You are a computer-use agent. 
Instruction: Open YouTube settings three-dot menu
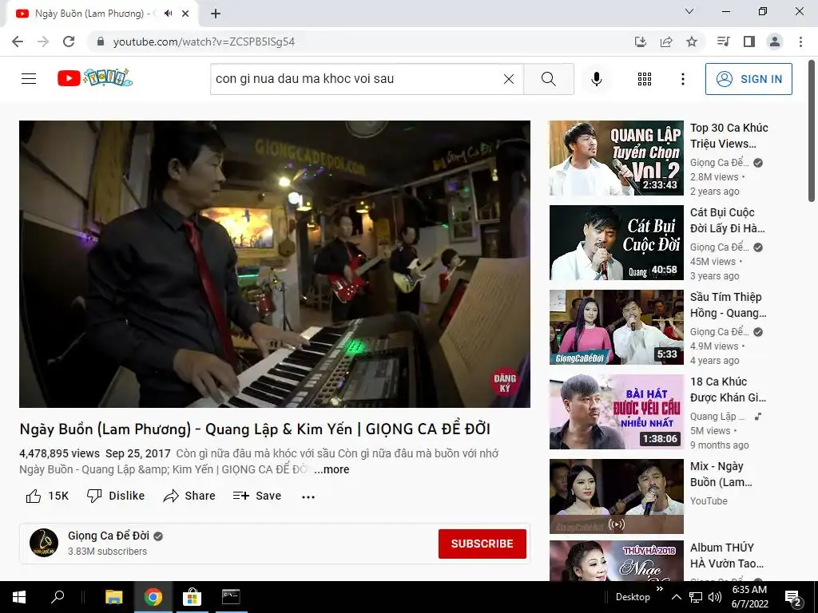pos(682,79)
